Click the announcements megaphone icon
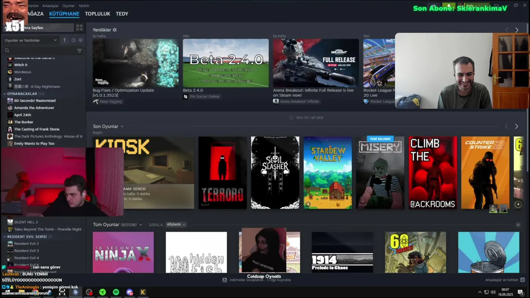 coord(433,6)
